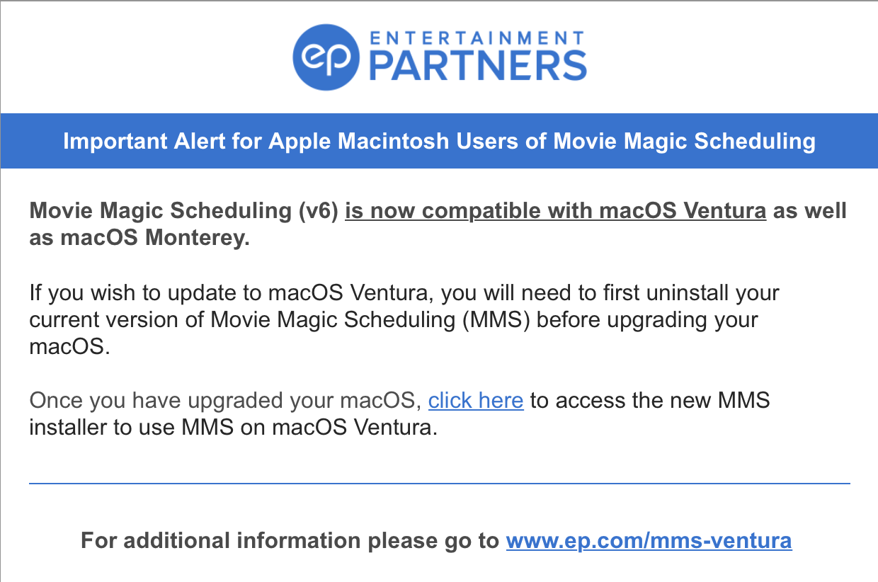
Task: Click the lone "macOS." line ending the paragraph
Action: click(x=70, y=347)
